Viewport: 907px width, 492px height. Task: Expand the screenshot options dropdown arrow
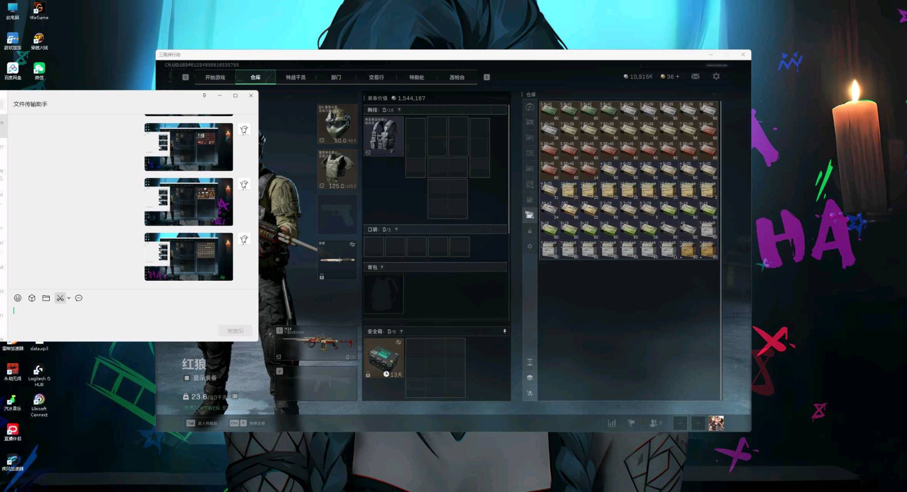point(69,298)
